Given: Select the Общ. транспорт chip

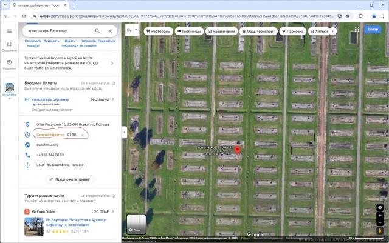Looking at the screenshot, I should (x=258, y=31).
